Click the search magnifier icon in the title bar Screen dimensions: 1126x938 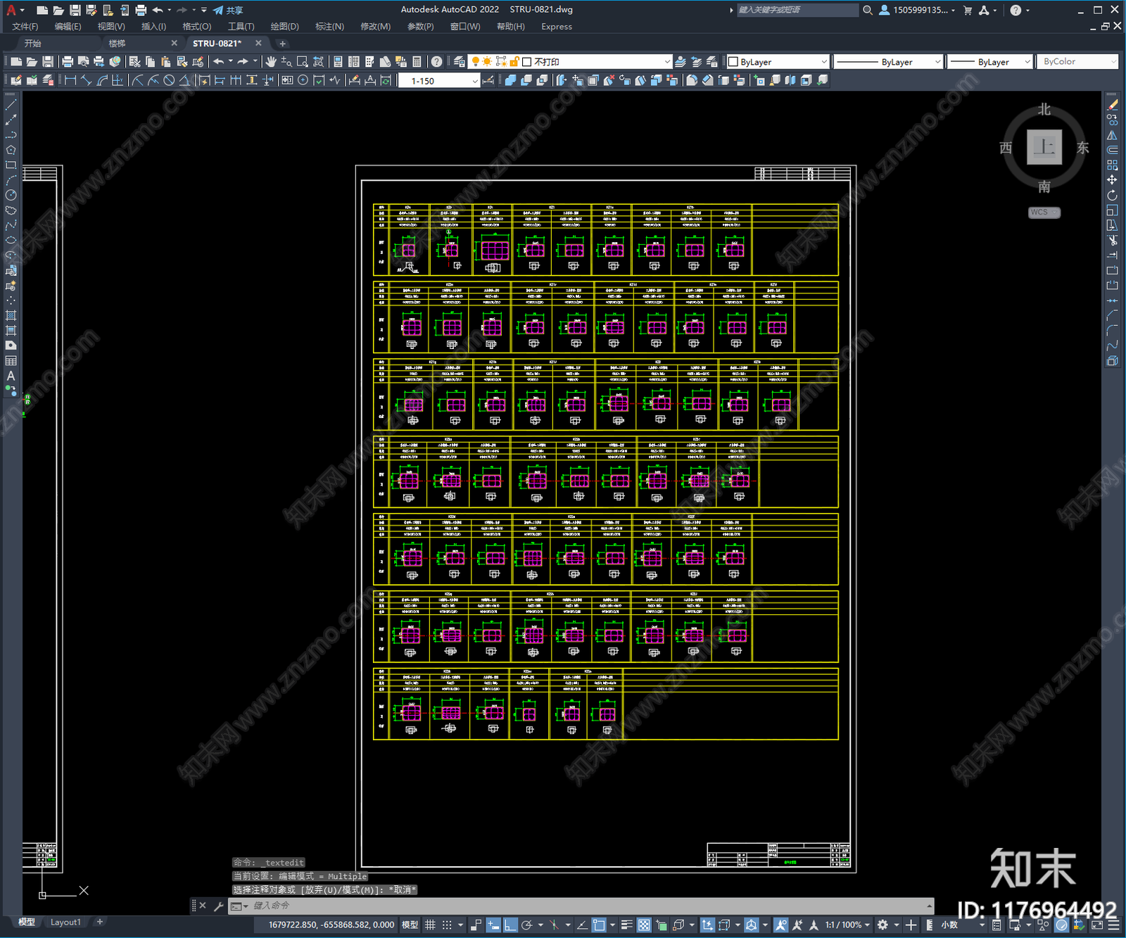tap(868, 10)
